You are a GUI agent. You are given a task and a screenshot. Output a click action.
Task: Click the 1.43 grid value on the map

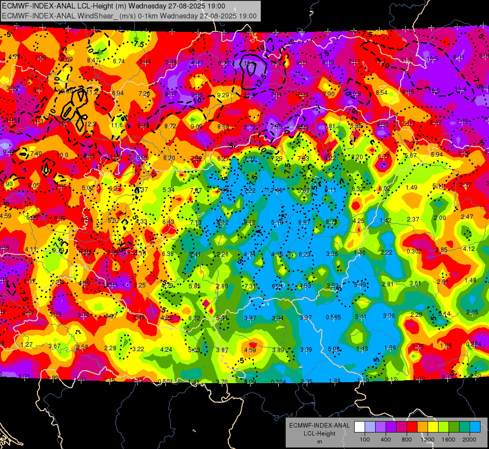click(362, 348)
